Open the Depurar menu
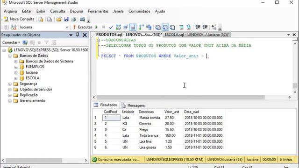The image size is (299, 168). (x=76, y=11)
